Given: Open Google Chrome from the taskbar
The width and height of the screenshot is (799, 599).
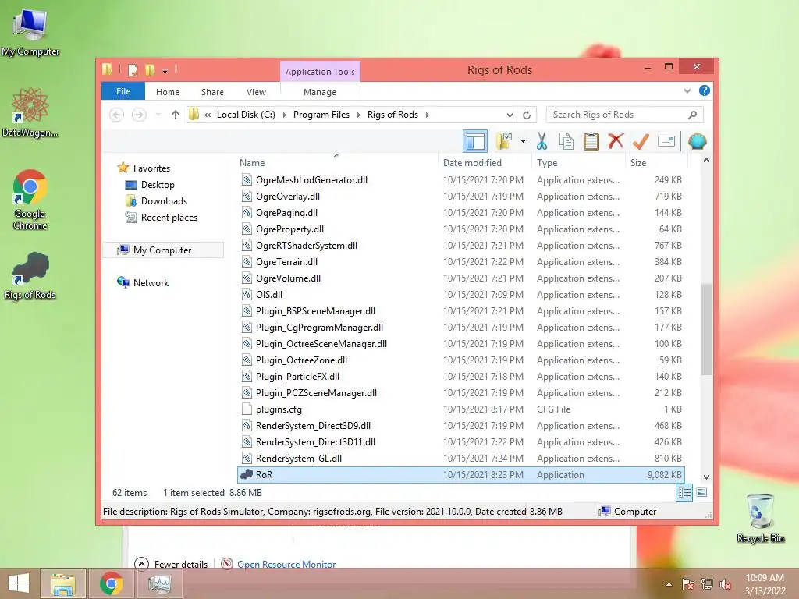Looking at the screenshot, I should pos(111,583).
